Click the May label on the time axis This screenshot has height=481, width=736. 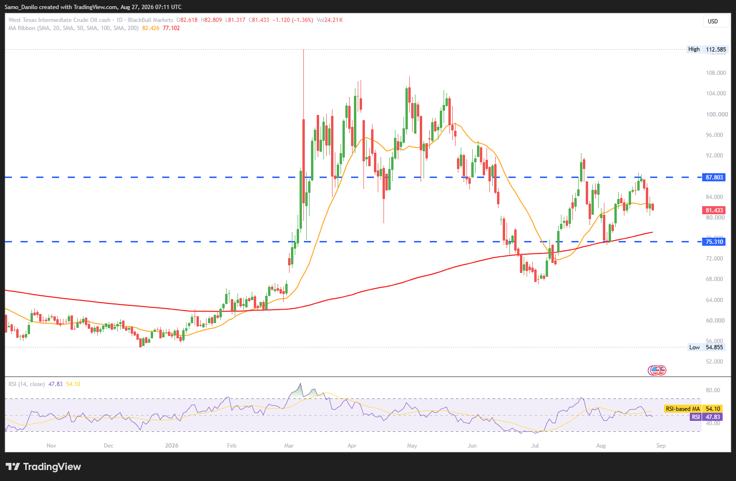click(x=412, y=446)
